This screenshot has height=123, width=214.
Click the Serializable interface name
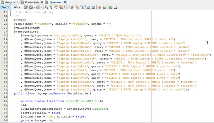78,93
